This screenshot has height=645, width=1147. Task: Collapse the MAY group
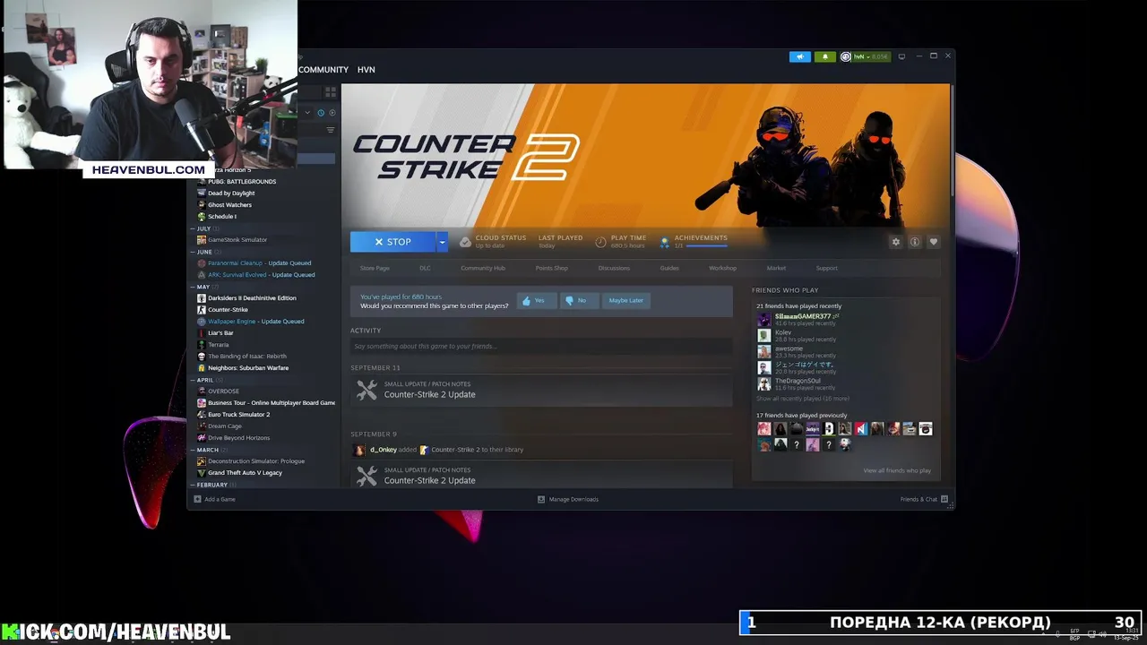(x=193, y=287)
